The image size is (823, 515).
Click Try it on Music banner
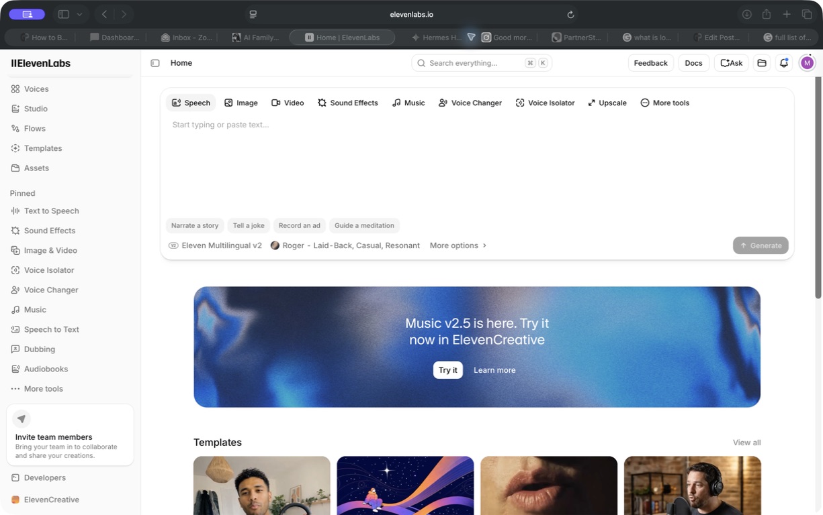447,370
